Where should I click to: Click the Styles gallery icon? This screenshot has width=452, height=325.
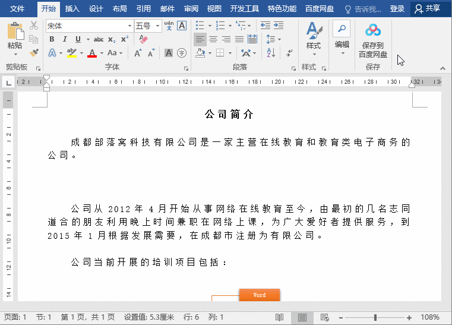click(314, 30)
